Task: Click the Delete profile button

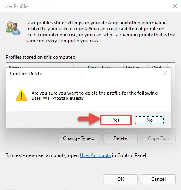Action: point(120,138)
